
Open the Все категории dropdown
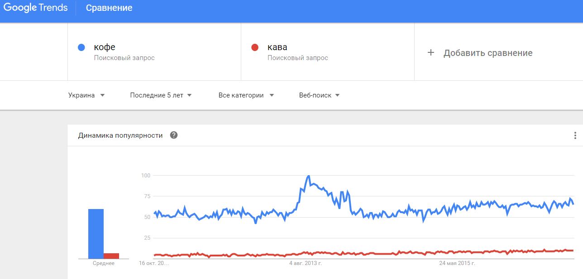(246, 95)
